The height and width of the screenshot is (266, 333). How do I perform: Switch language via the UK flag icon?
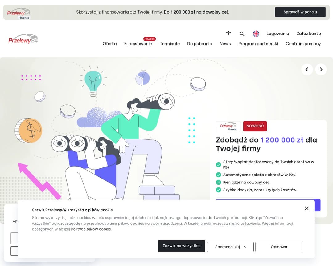[256, 34]
